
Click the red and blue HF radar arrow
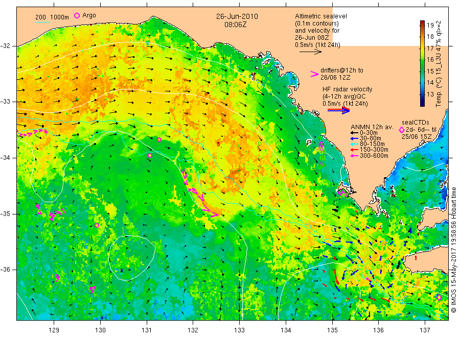(x=338, y=110)
